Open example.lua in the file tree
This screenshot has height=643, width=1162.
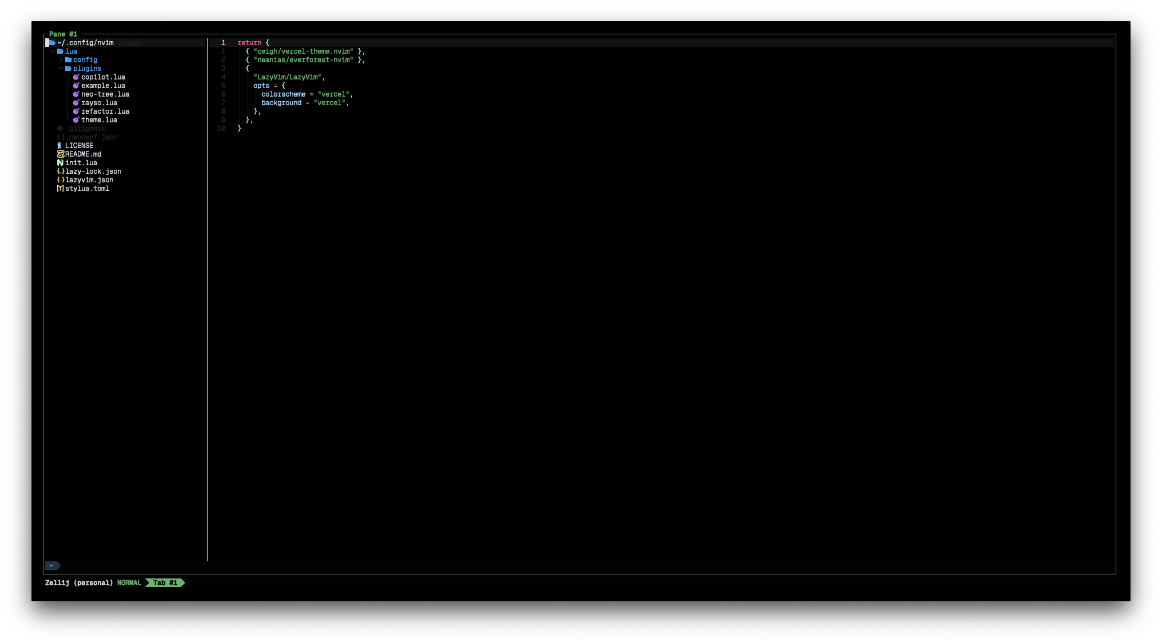(103, 86)
